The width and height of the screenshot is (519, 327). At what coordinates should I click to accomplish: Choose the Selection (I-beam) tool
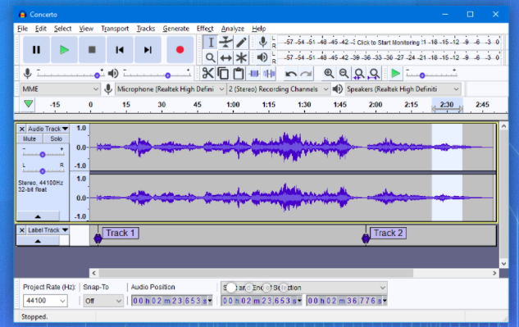pos(210,43)
